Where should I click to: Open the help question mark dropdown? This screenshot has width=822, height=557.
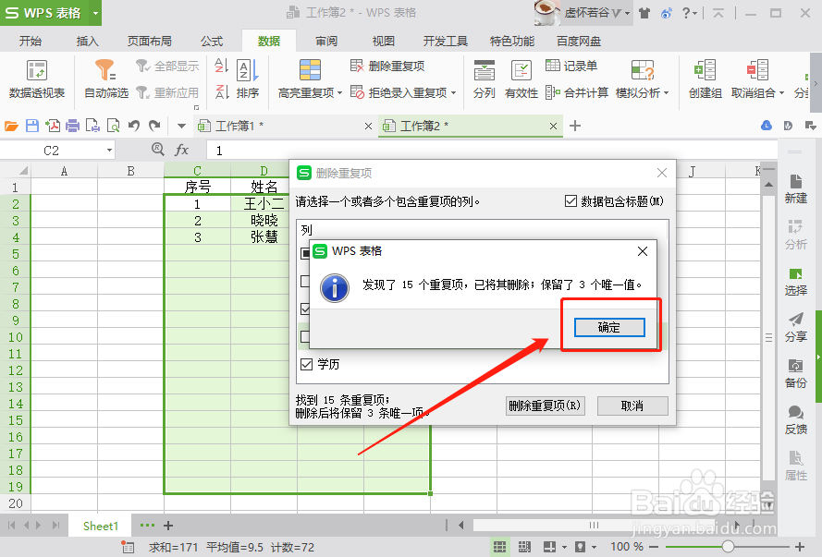point(690,13)
